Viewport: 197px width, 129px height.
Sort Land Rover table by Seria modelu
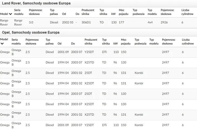19,12
